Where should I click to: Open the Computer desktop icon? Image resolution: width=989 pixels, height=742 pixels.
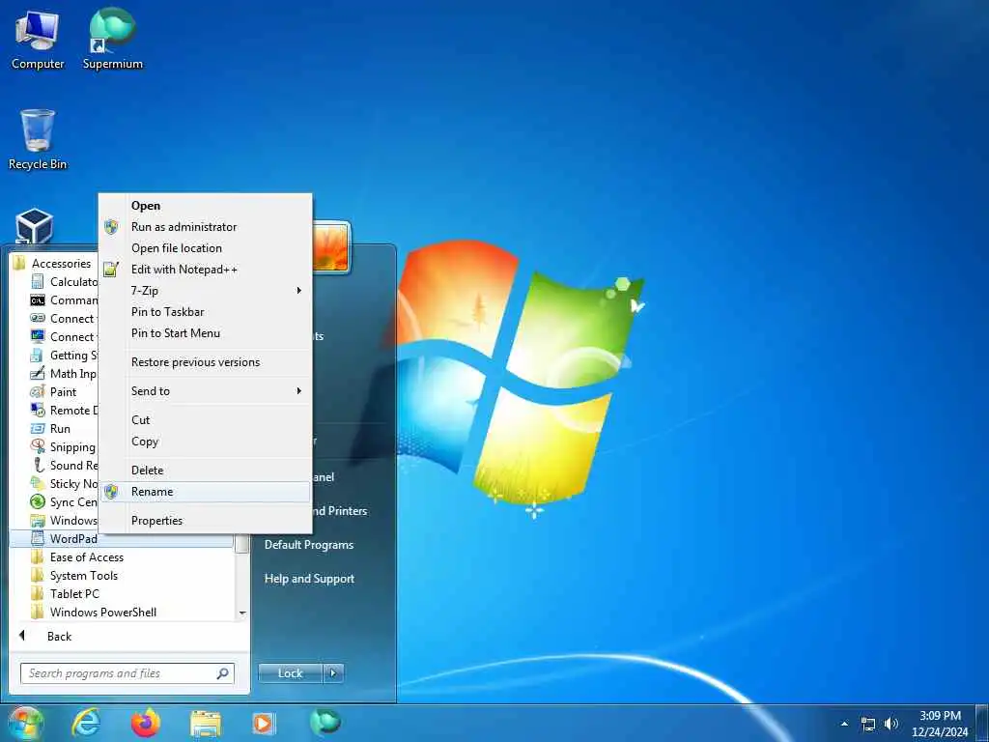[38, 42]
